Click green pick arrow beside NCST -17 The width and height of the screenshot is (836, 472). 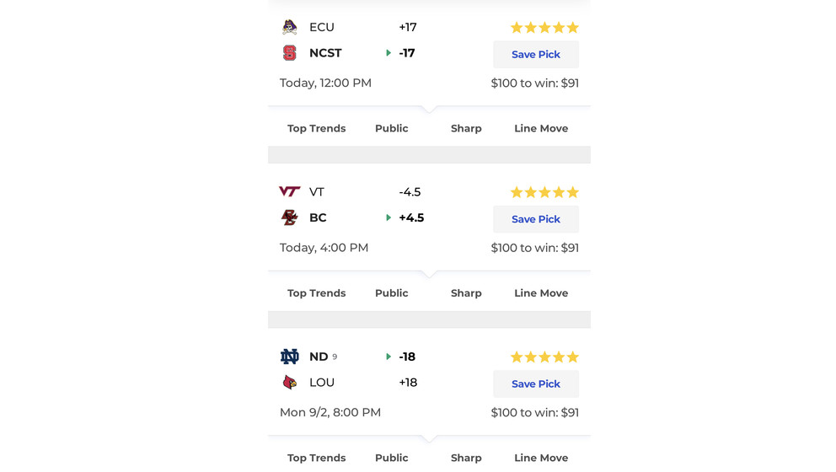(389, 53)
